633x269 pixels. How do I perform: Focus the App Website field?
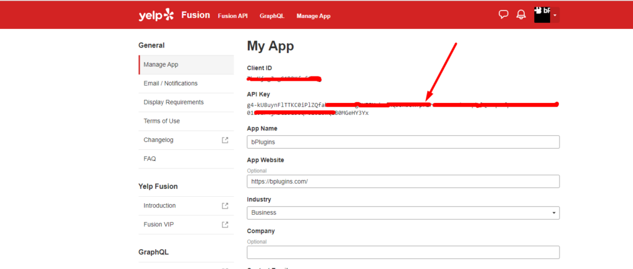[x=403, y=181]
